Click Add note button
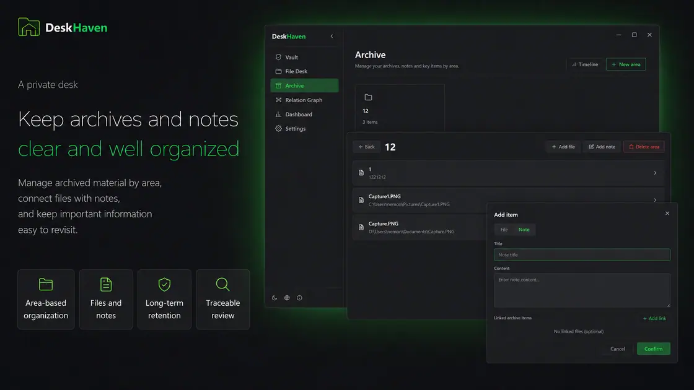This screenshot has height=390, width=694. click(x=602, y=147)
